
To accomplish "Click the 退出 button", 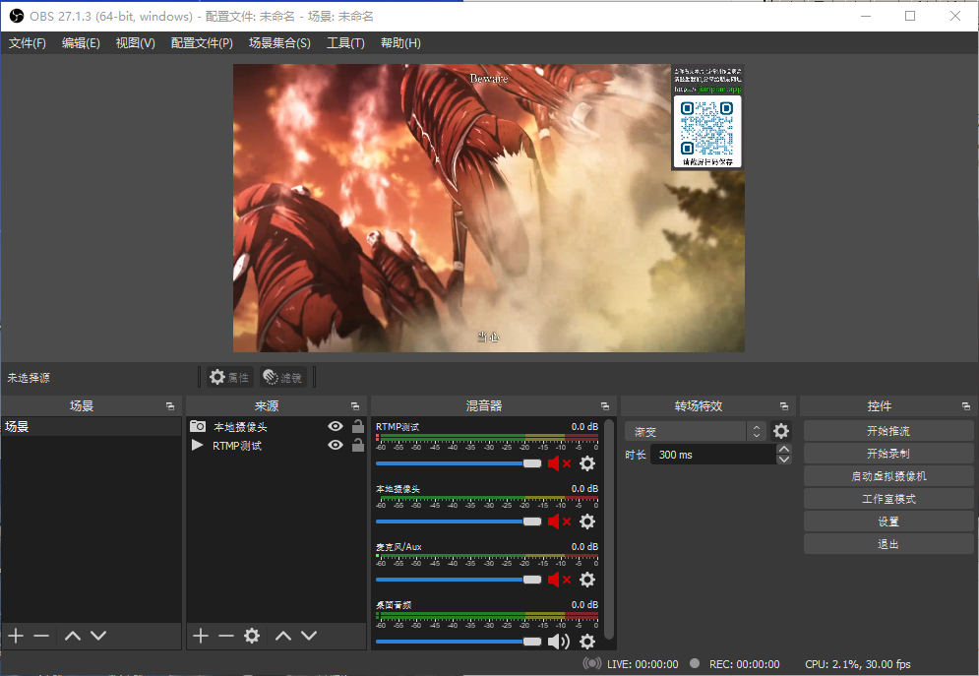I will [887, 544].
